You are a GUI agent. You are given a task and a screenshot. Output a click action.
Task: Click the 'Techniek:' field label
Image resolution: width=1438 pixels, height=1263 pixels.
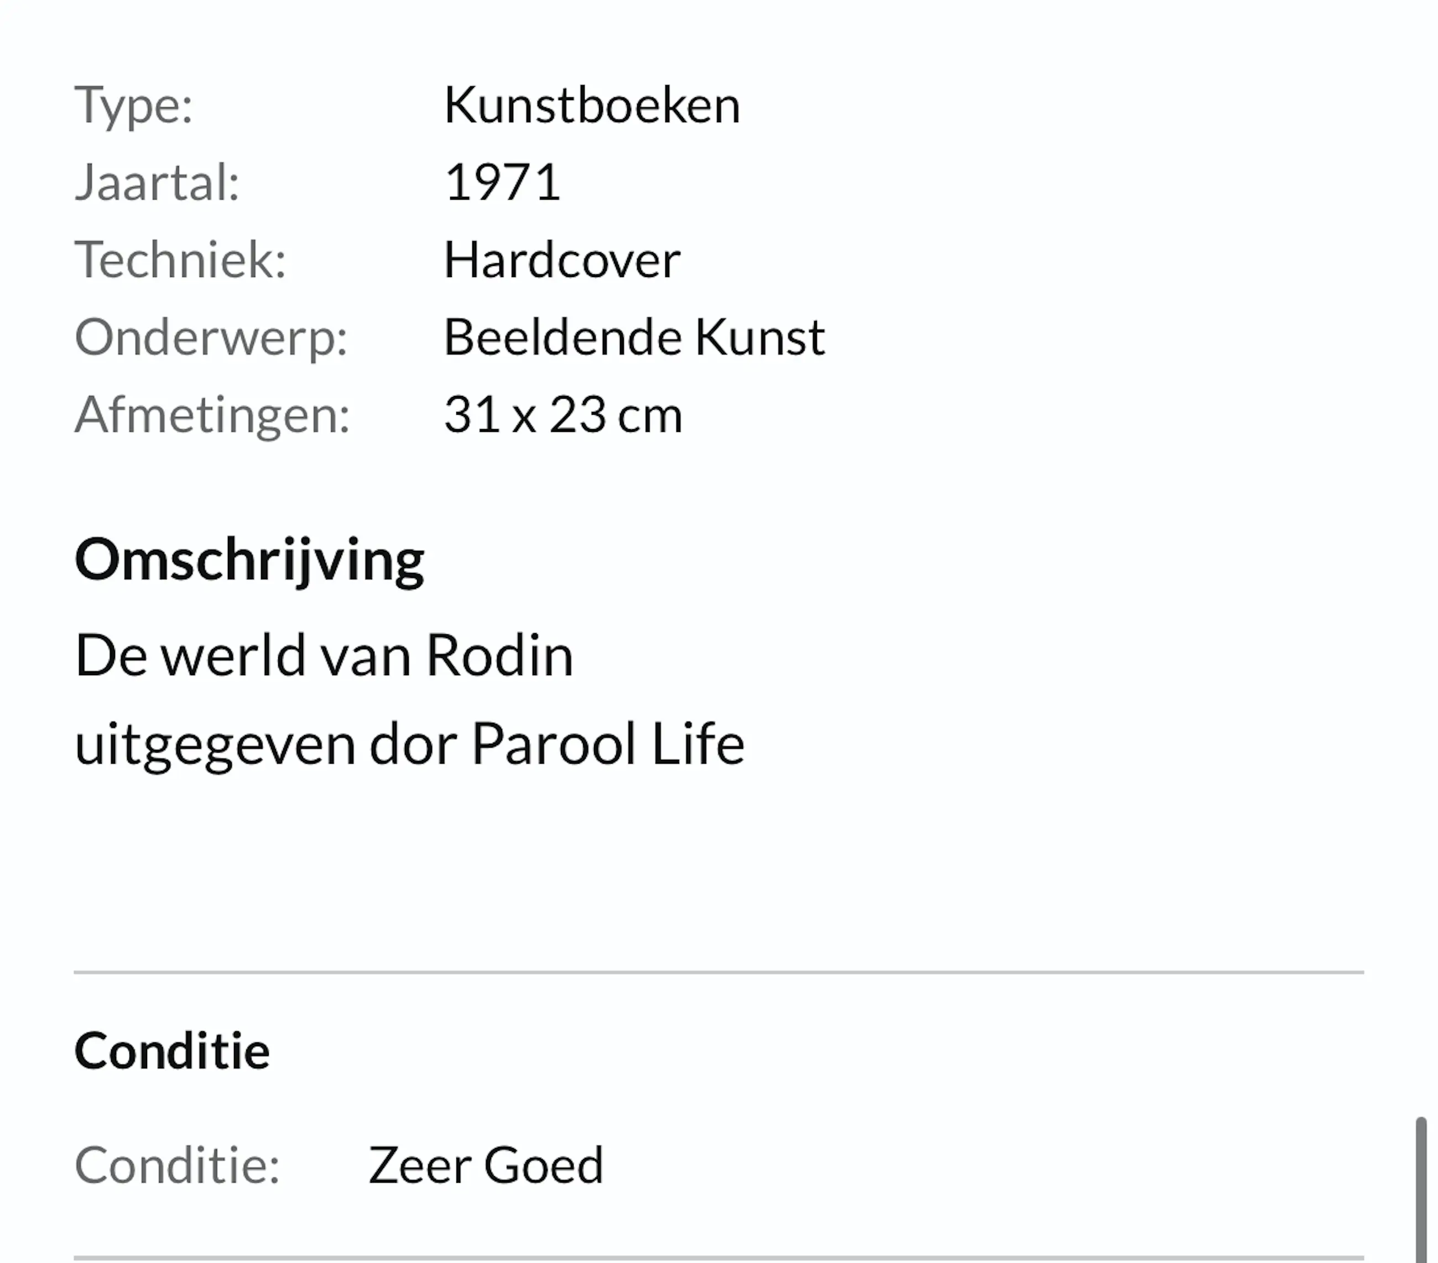click(x=180, y=260)
